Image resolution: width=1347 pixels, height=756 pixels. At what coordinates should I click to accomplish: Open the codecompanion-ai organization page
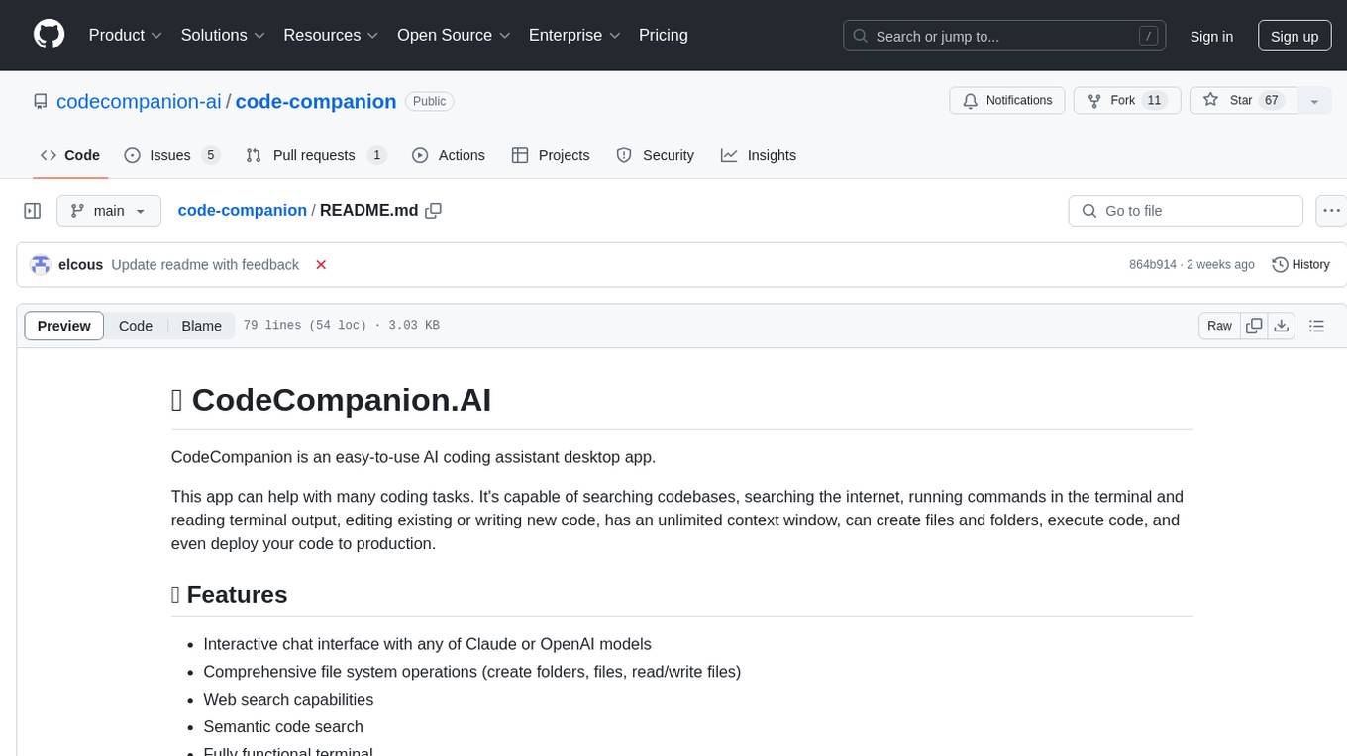click(x=139, y=101)
